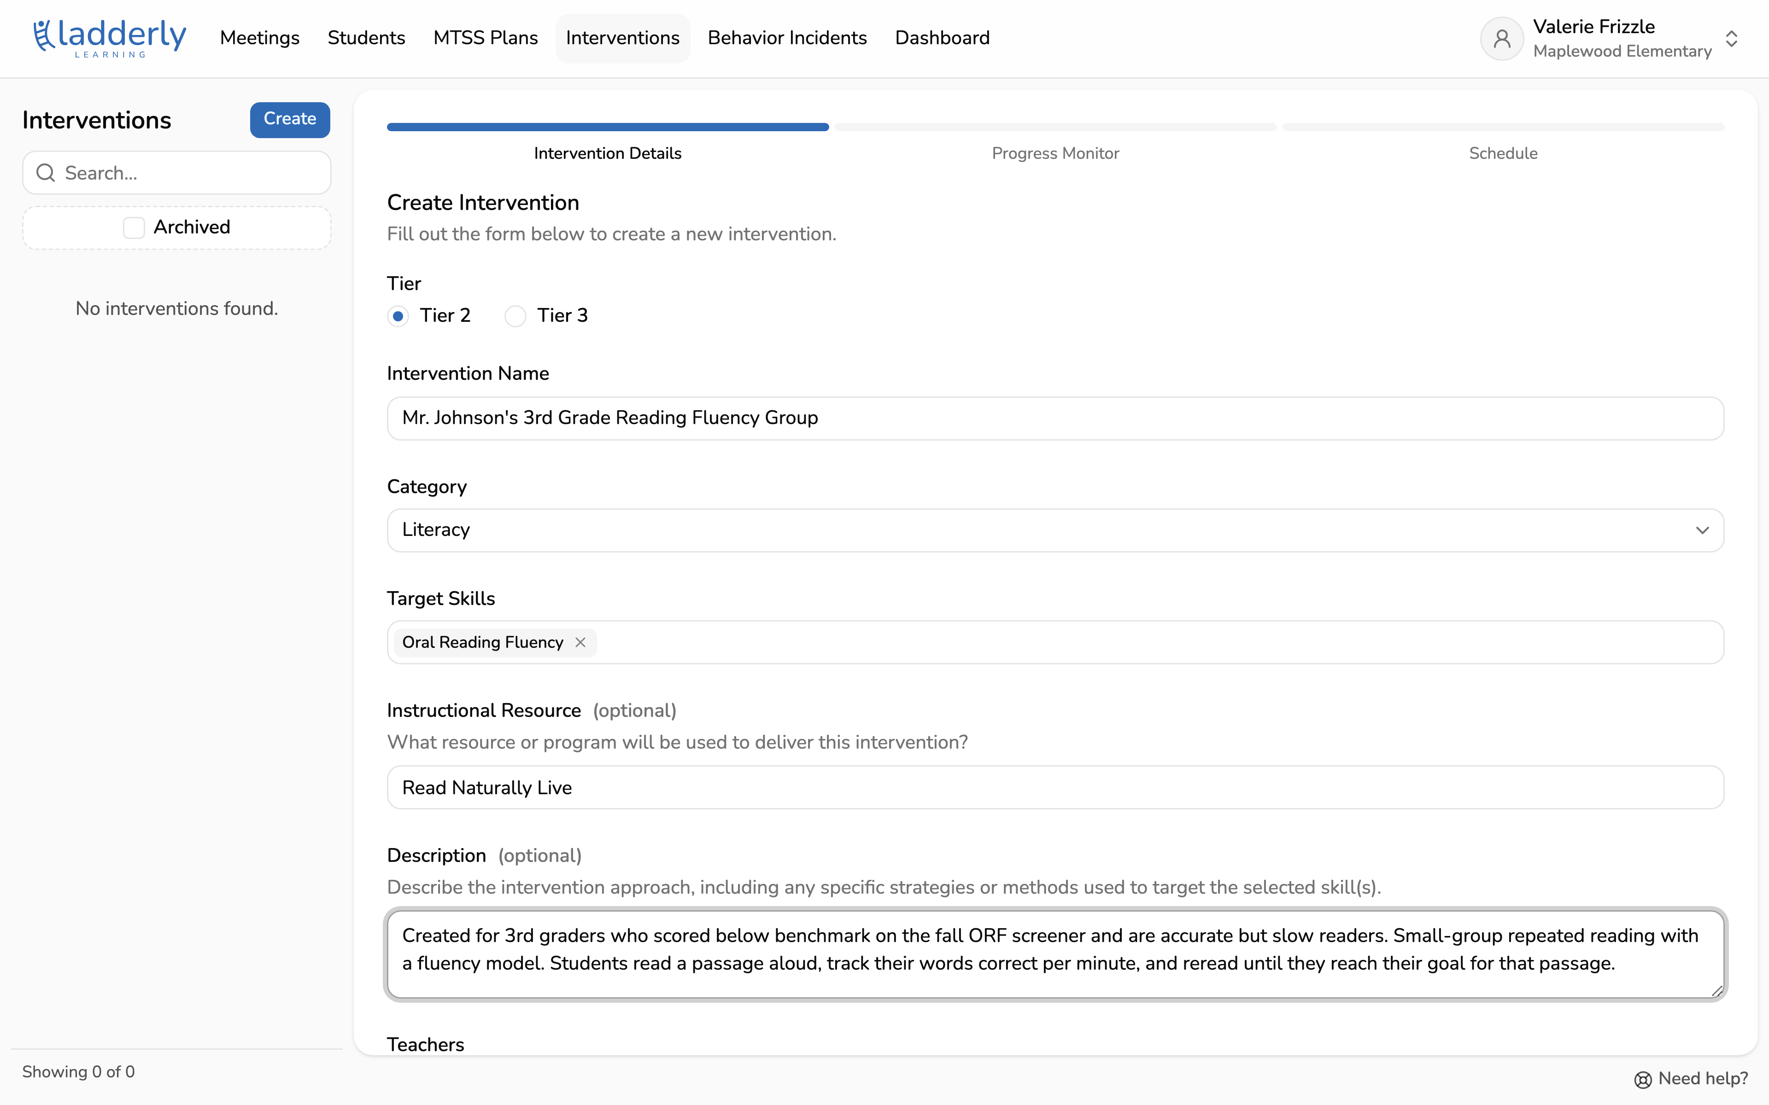Select the Intervention Details step

[608, 153]
